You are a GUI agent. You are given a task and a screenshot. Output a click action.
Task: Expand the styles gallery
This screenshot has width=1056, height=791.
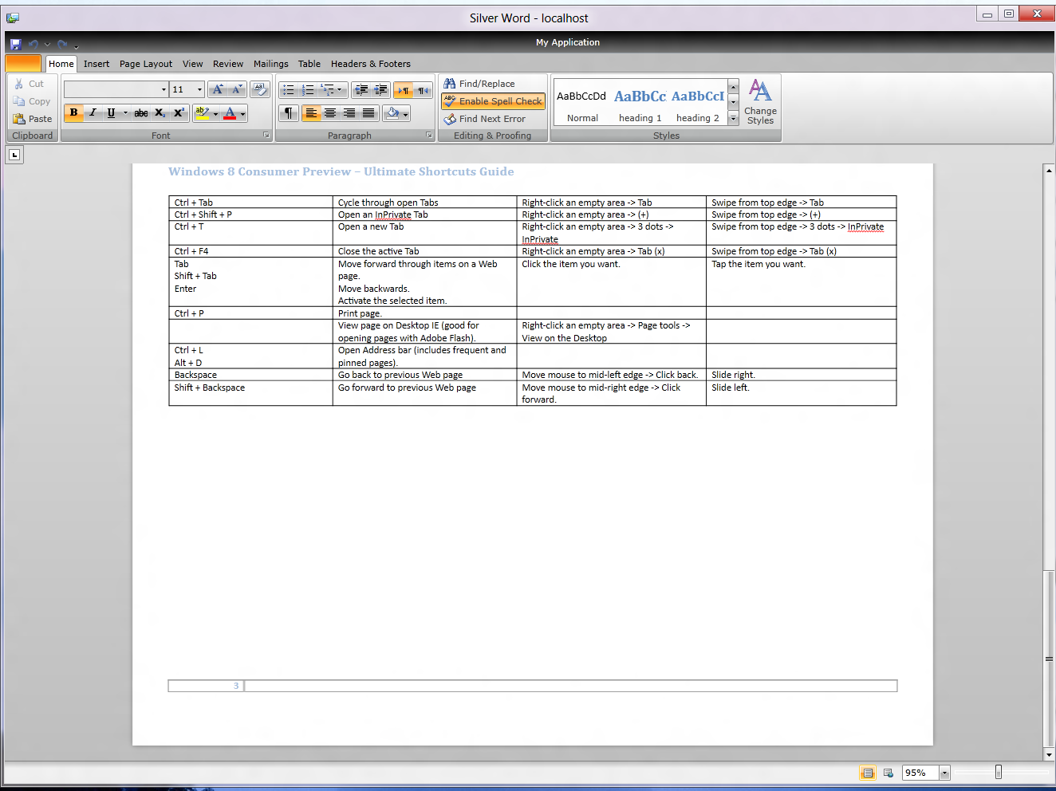click(733, 119)
